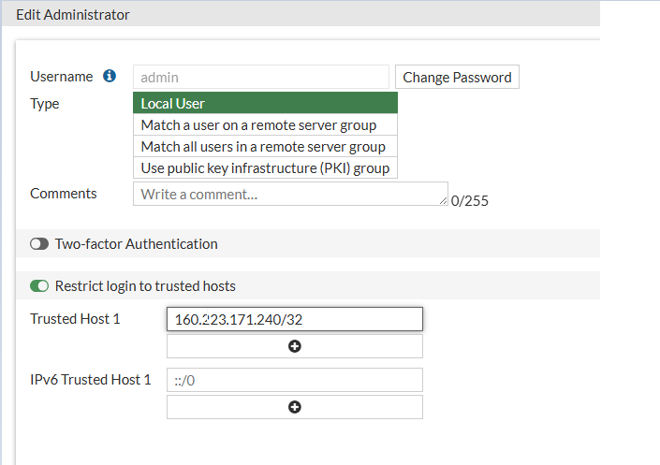Choose Match all users in a remote server group
The width and height of the screenshot is (660, 465).
pos(265,147)
